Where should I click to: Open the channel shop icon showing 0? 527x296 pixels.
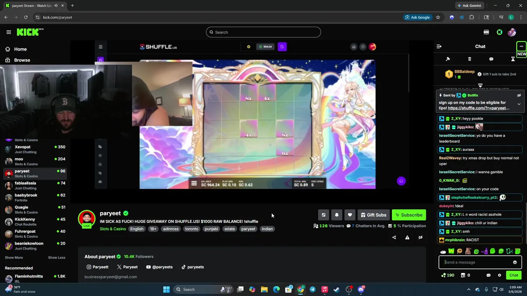tap(465, 275)
